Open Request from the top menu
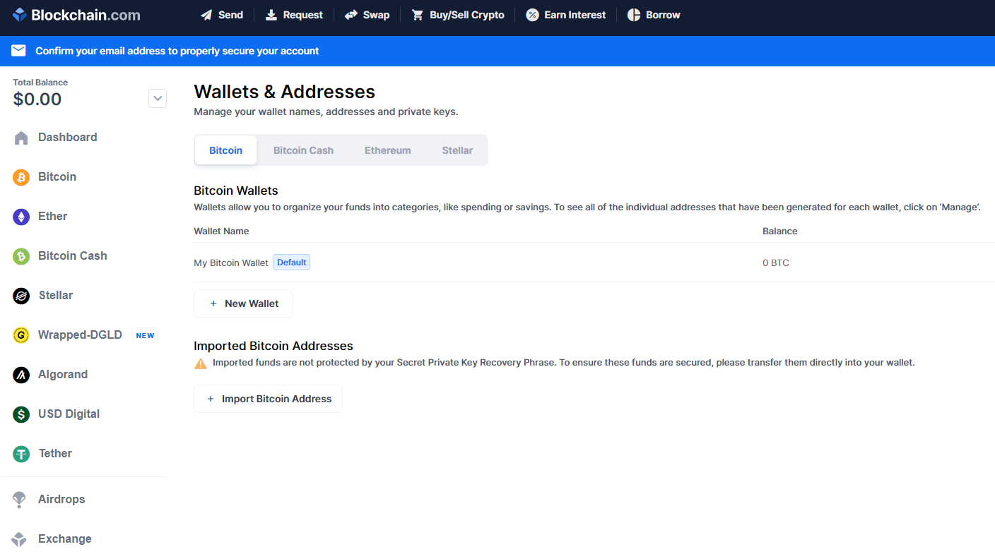The height and width of the screenshot is (554, 995). (x=294, y=15)
